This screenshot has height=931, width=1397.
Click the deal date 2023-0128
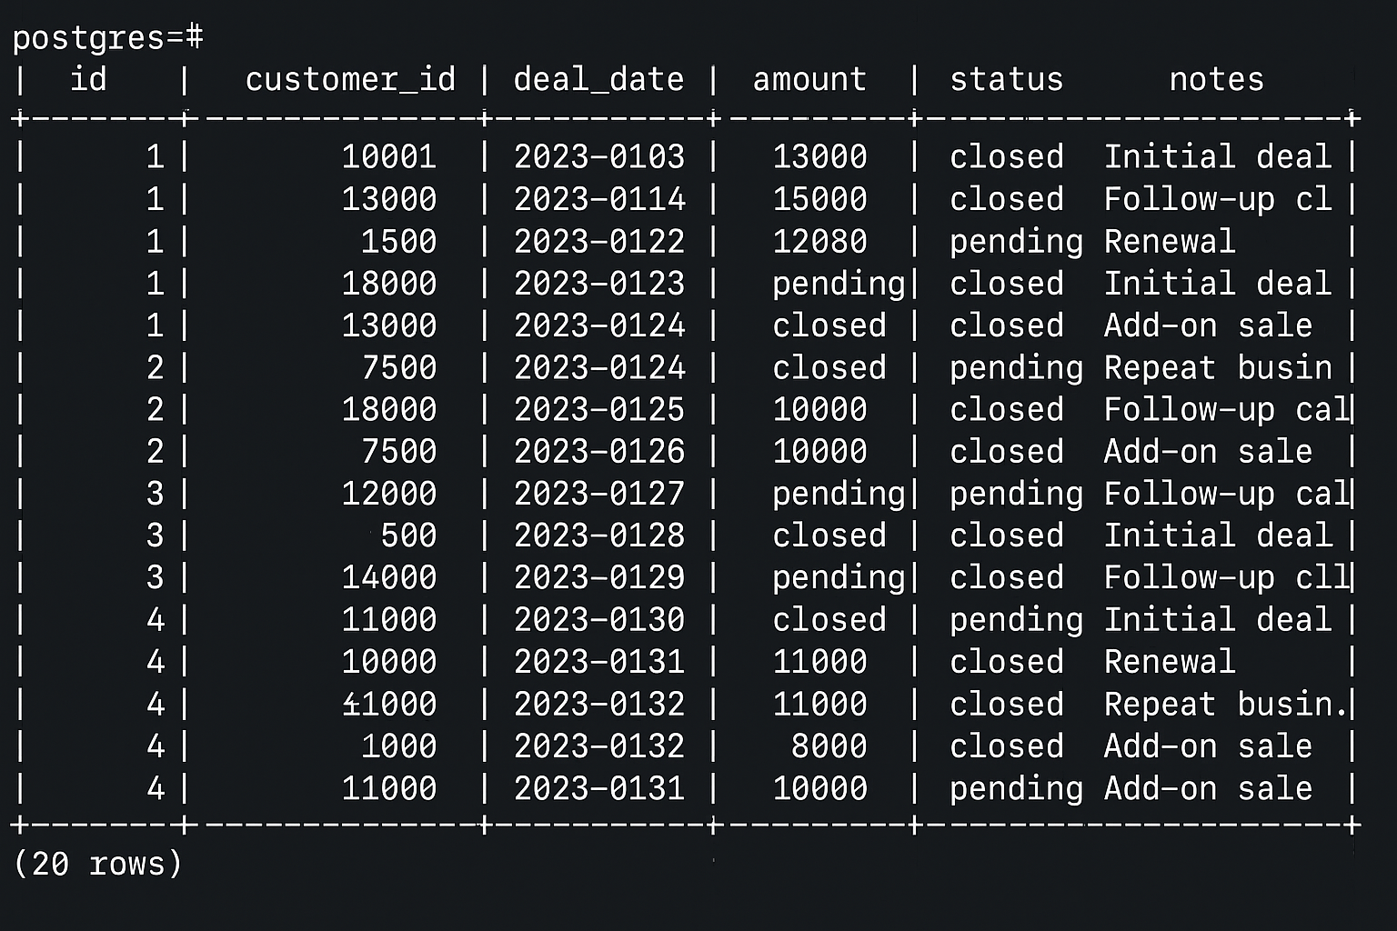pyautogui.click(x=598, y=536)
